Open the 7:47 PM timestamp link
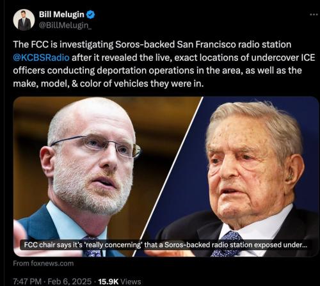320x286 pixels. point(28,282)
